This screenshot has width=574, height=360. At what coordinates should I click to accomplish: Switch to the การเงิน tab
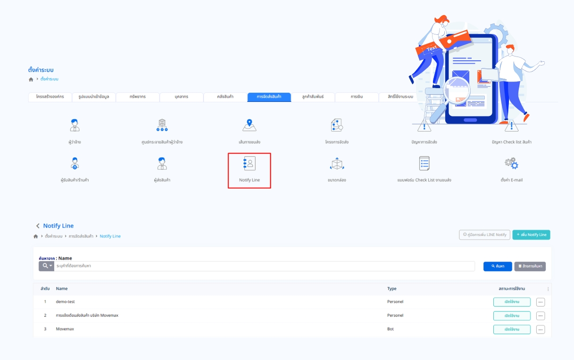[357, 97]
